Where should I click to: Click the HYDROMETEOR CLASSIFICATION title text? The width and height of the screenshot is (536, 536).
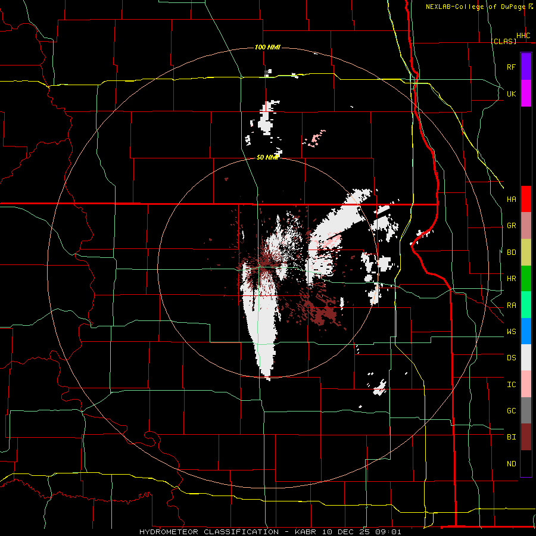pos(209,532)
